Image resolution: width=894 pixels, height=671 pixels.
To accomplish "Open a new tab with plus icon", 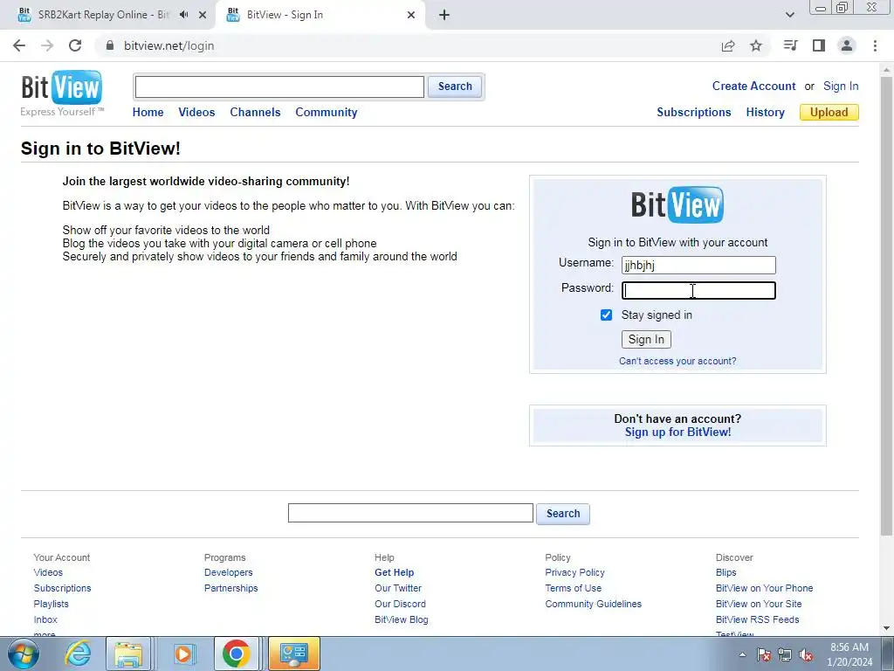I will click(x=444, y=15).
